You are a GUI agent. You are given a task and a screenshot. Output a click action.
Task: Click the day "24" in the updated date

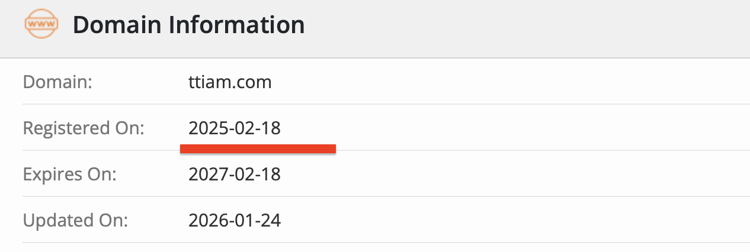tap(271, 221)
